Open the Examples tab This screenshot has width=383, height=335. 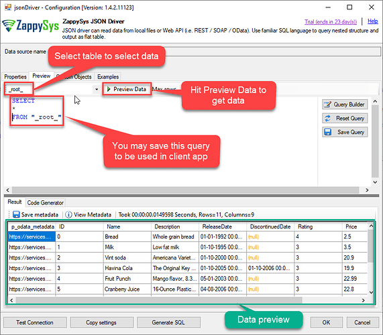[x=108, y=77]
